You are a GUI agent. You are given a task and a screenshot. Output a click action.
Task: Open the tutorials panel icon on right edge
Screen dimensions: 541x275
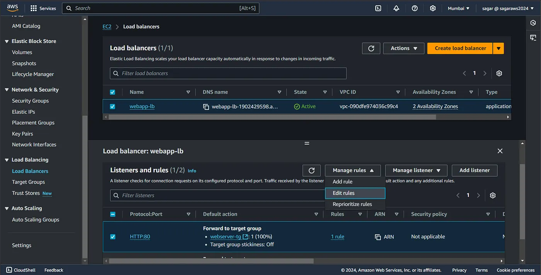coord(533,37)
